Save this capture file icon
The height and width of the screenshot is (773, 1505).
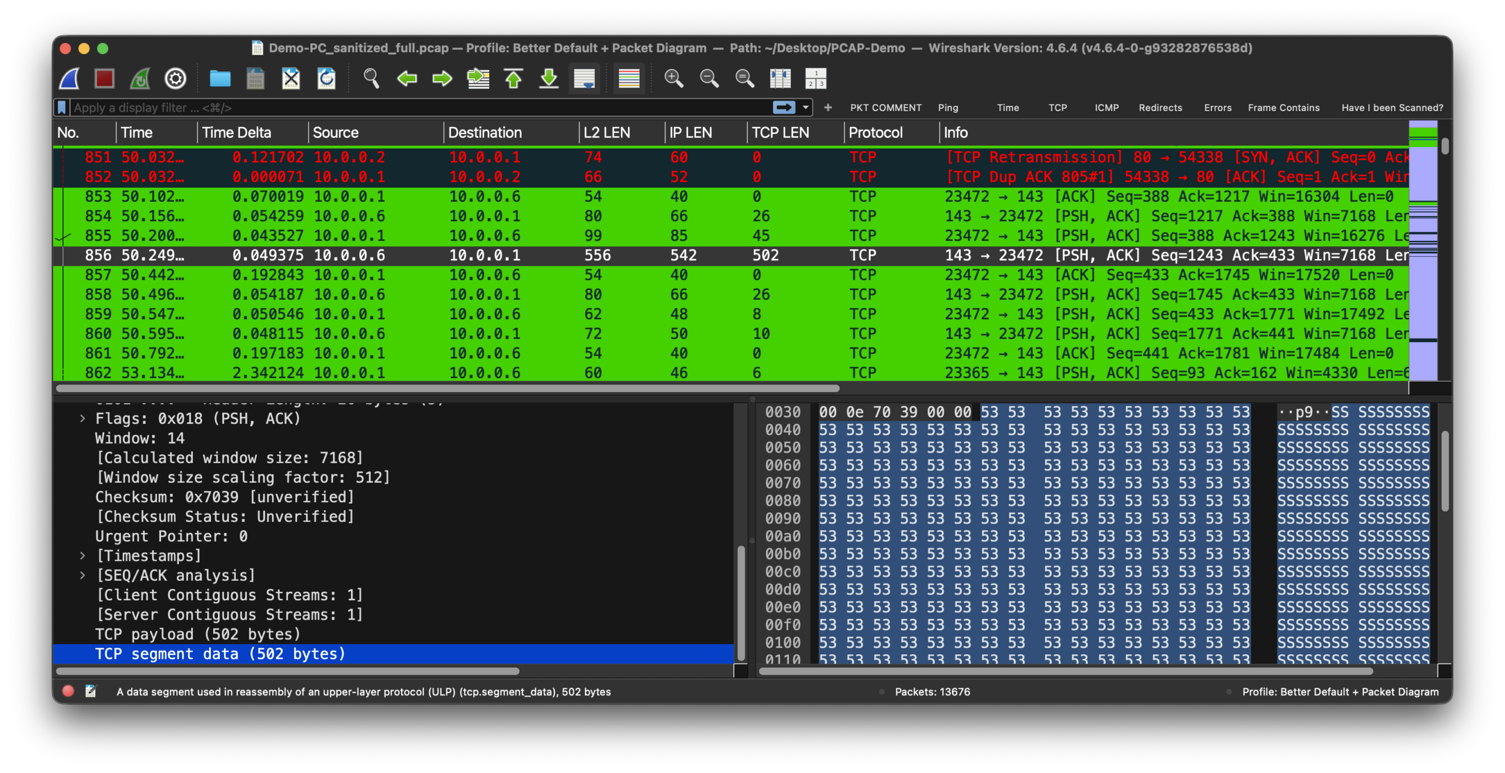point(255,78)
